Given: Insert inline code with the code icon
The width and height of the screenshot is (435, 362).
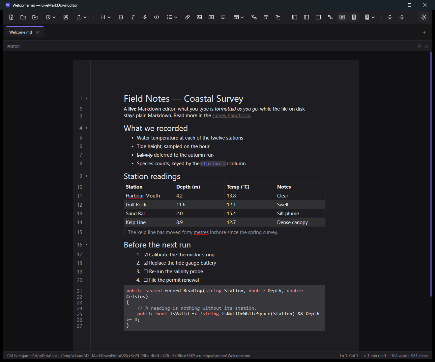Looking at the screenshot, I should [157, 17].
